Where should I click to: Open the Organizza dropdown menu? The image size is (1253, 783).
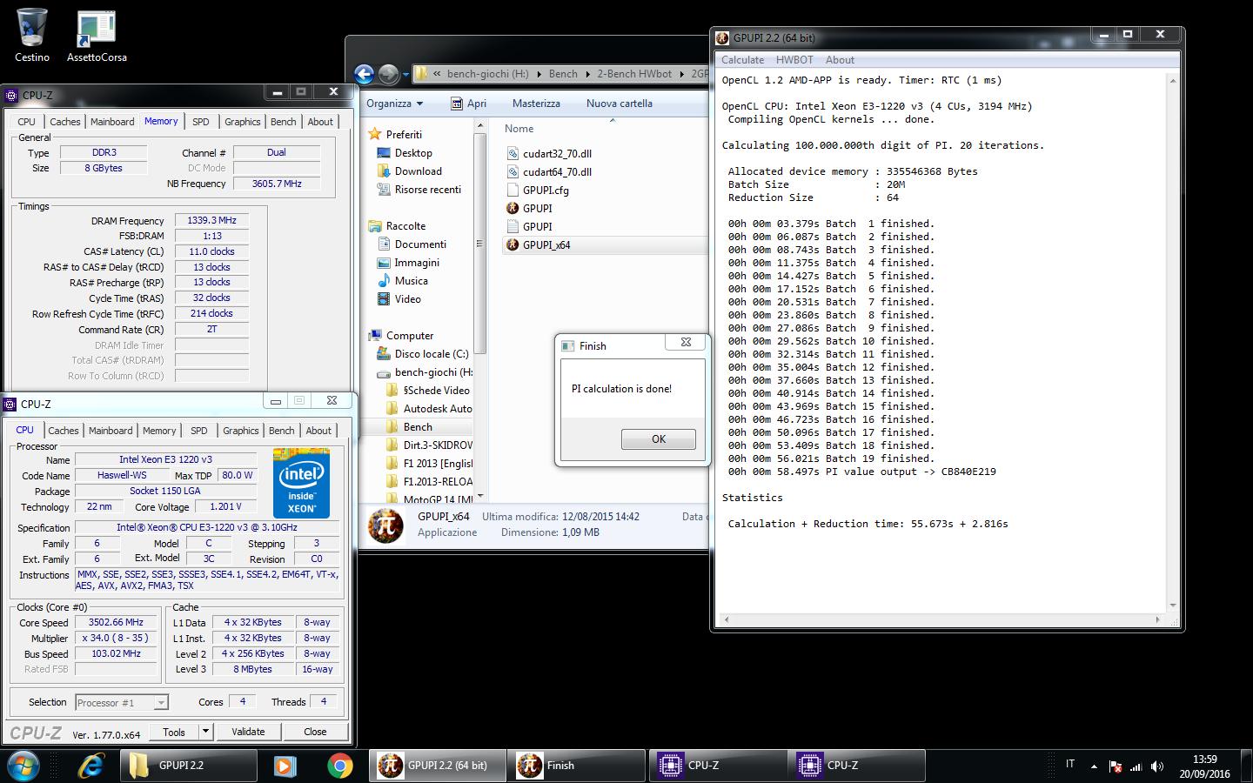pos(394,103)
